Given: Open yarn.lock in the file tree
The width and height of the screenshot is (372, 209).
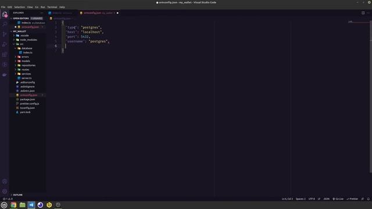Looking at the screenshot, I should (x=25, y=112).
